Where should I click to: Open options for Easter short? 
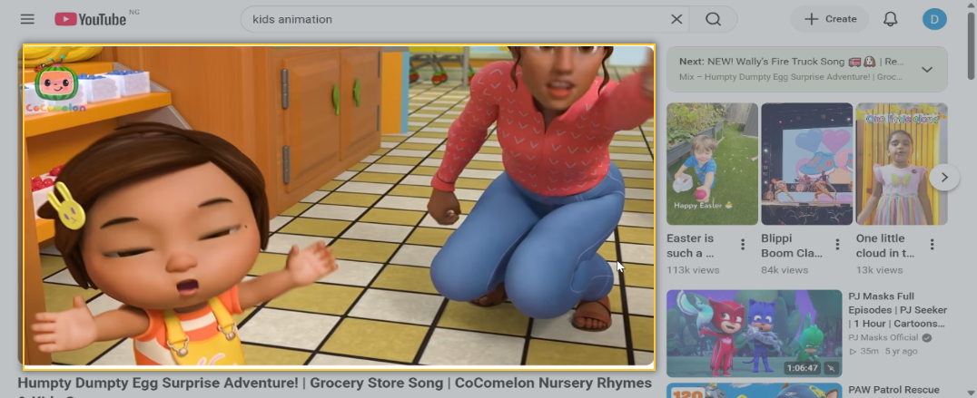743,245
